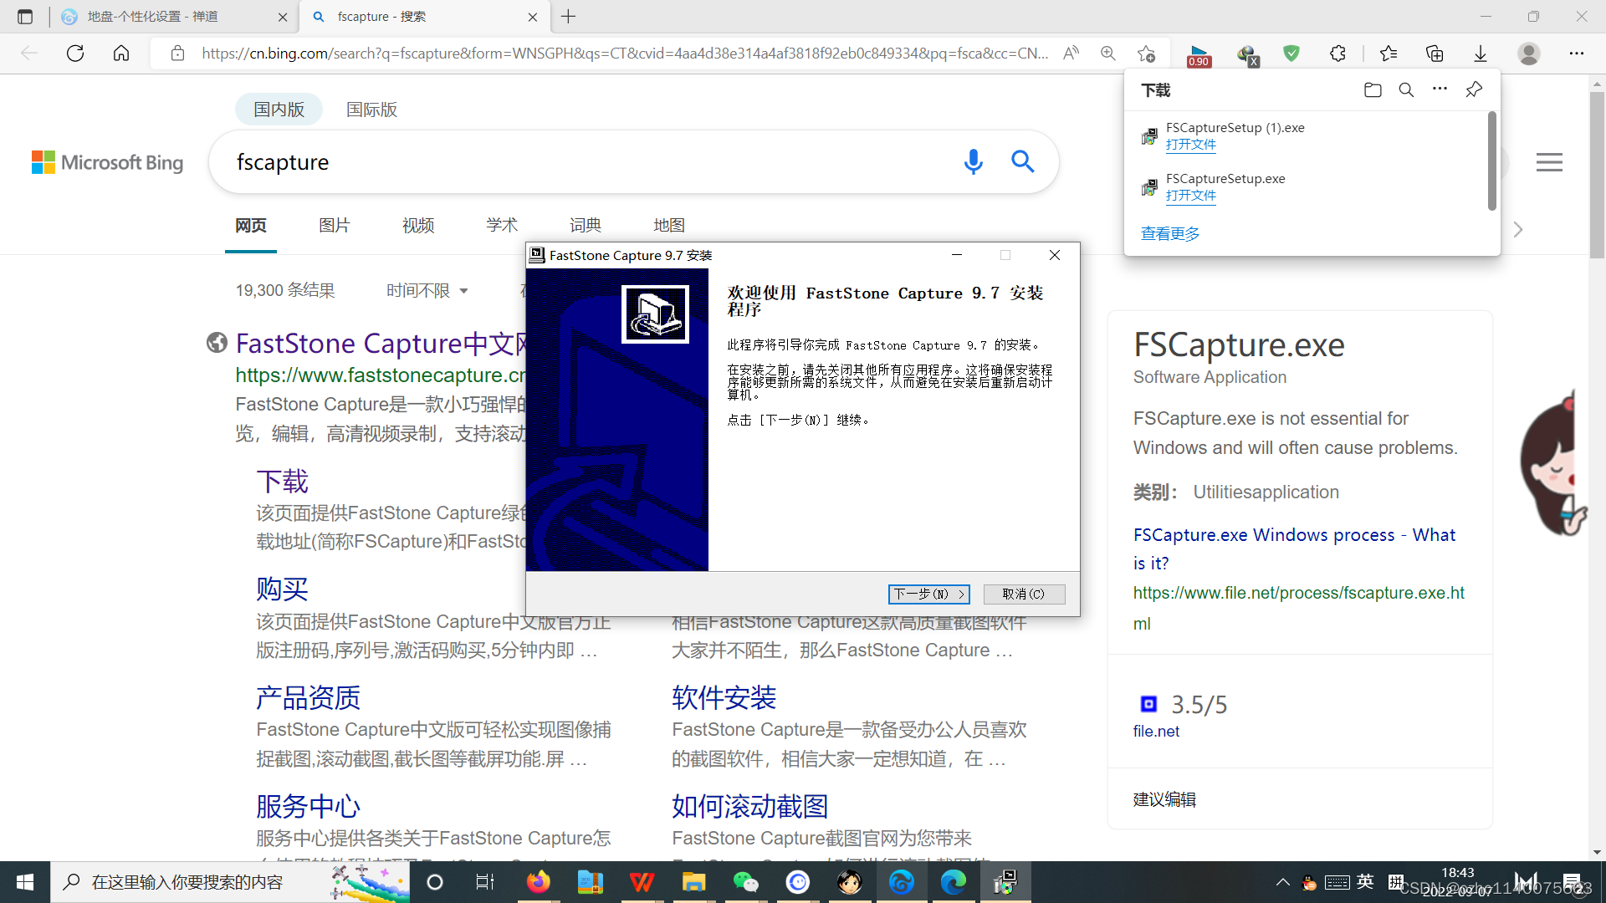This screenshot has height=903, width=1606.
Task: Open downloads folder icon in panel
Action: 1372,90
